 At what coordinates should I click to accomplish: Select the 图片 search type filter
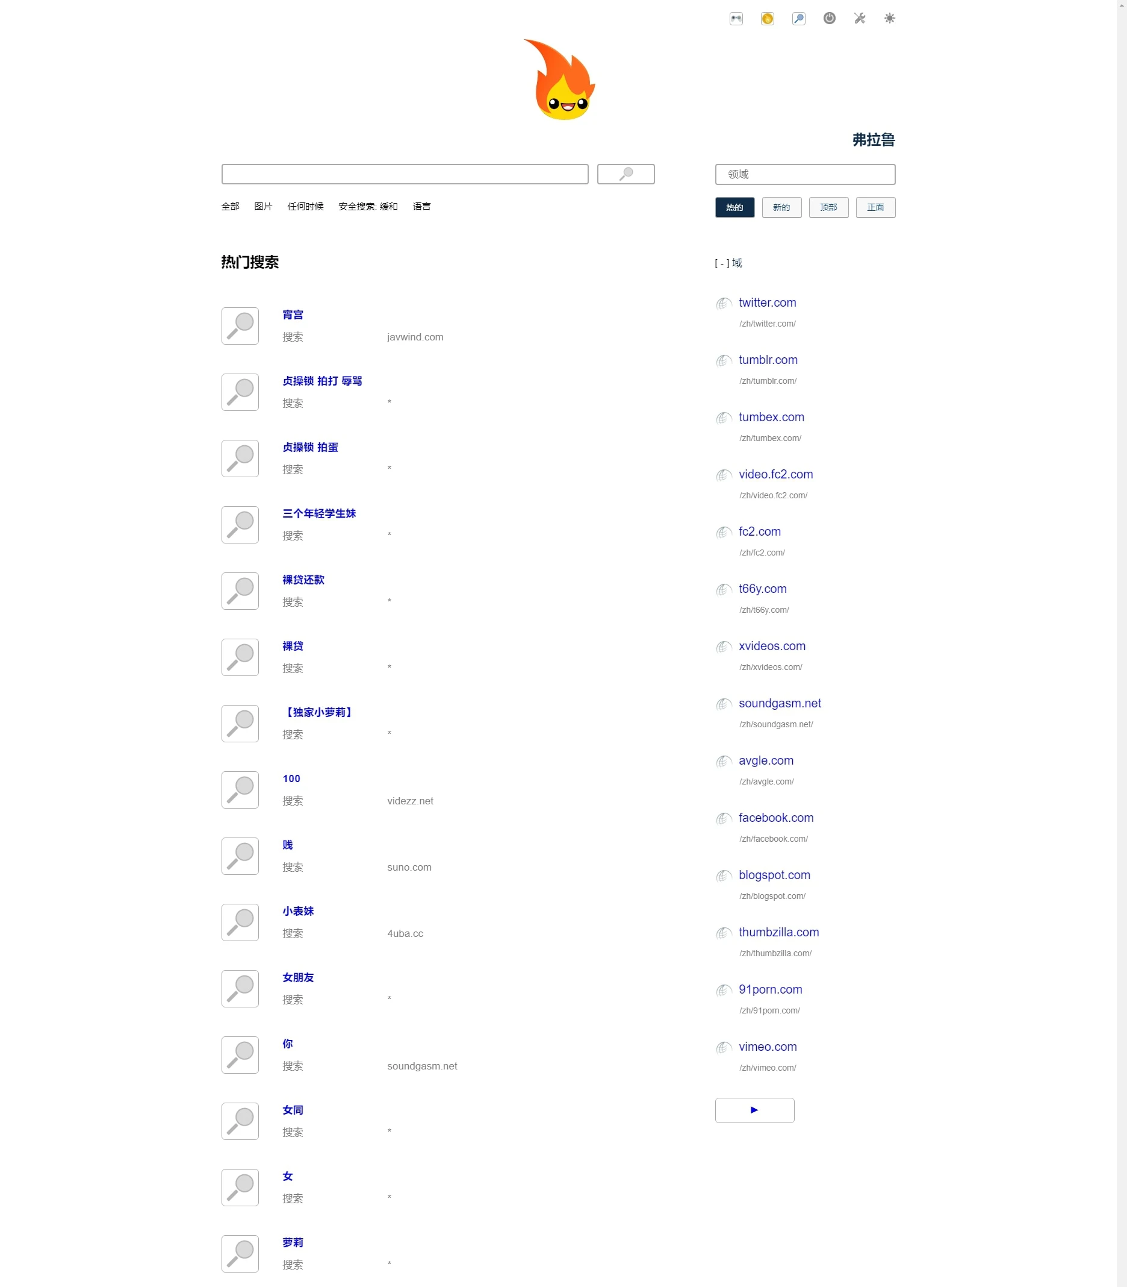(x=263, y=207)
